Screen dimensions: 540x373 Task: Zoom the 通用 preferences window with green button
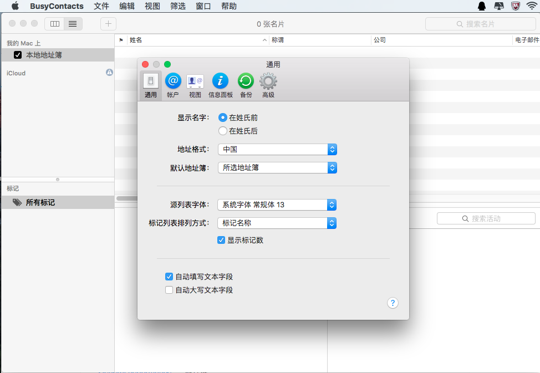tap(167, 64)
